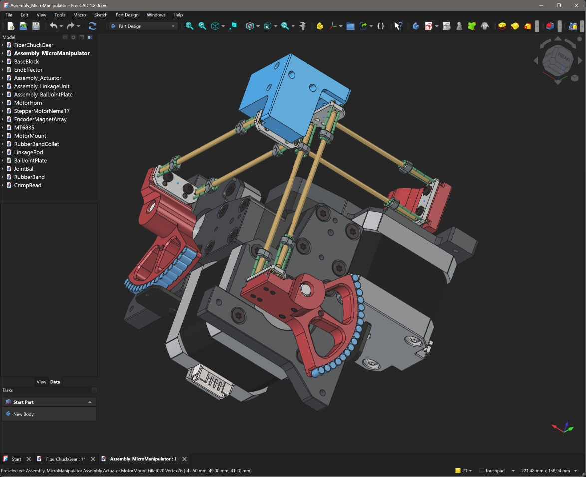Switch to the View tab of the tree panel
The image size is (586, 477).
(x=41, y=382)
